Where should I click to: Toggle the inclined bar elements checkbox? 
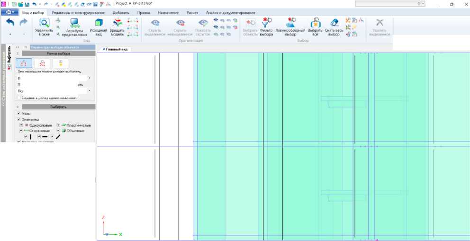[53, 137]
